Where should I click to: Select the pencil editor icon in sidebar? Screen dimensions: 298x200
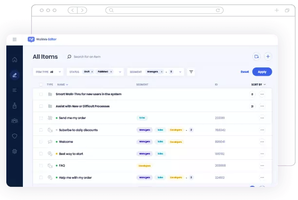[15, 75]
